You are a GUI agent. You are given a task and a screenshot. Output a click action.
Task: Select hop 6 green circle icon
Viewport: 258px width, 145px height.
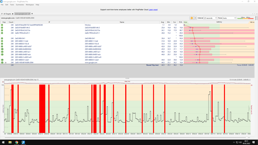pos(2,38)
